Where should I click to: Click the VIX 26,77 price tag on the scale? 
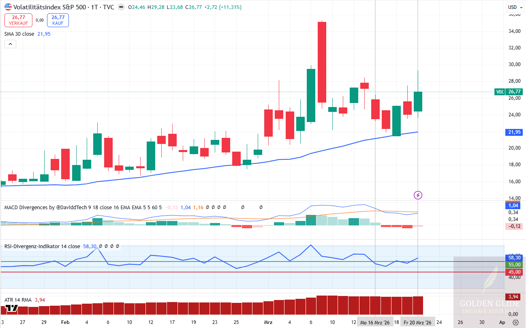click(x=508, y=92)
